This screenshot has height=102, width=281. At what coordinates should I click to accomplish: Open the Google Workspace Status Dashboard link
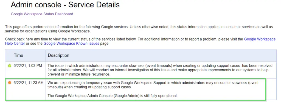point(42,14)
